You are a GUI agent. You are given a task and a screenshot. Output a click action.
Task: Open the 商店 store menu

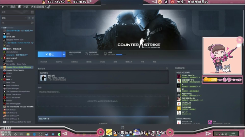pyautogui.click(x=13, y=7)
